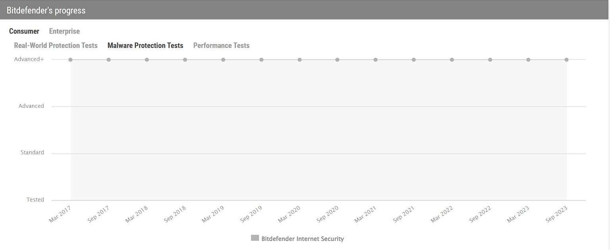This screenshot has height=250, width=610.
Task: Switch to the Enterprise tab
Action: (x=64, y=31)
